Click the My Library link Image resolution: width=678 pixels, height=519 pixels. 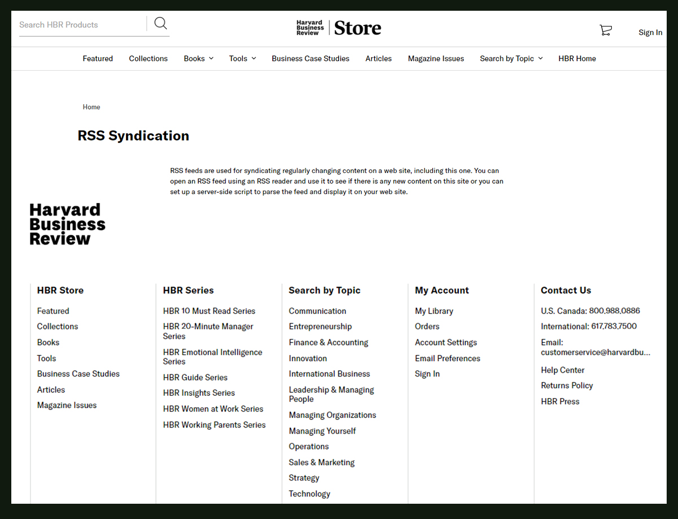click(434, 310)
